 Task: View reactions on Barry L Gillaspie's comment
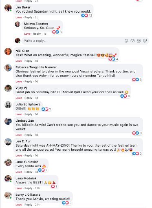click(x=67, y=203)
